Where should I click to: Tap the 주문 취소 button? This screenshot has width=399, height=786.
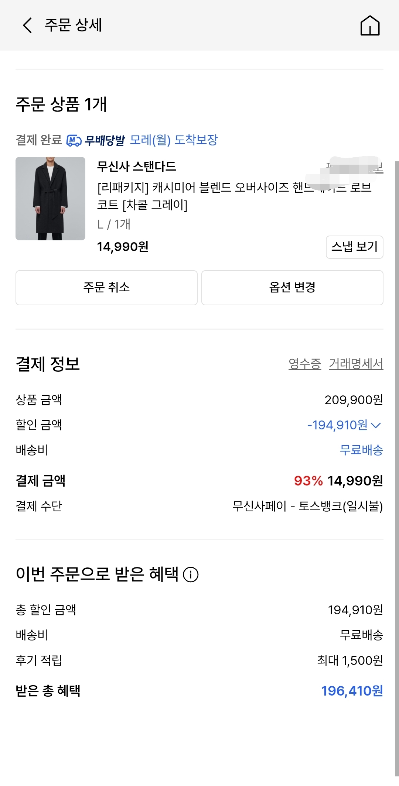106,288
